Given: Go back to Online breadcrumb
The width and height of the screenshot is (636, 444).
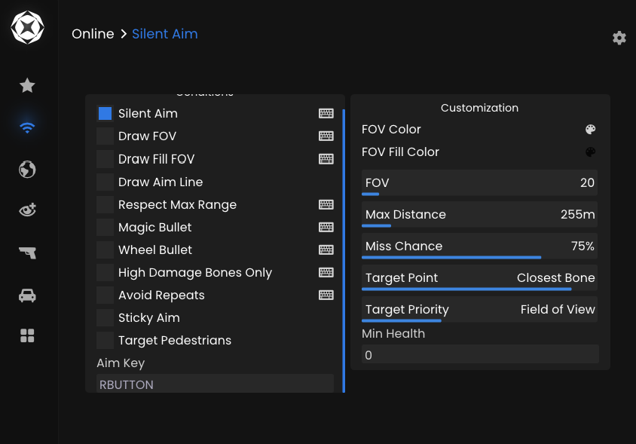Looking at the screenshot, I should (x=93, y=34).
